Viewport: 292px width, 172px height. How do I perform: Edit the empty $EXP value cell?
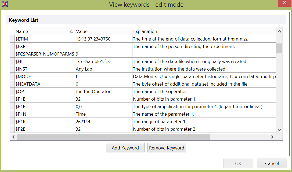click(x=103, y=46)
